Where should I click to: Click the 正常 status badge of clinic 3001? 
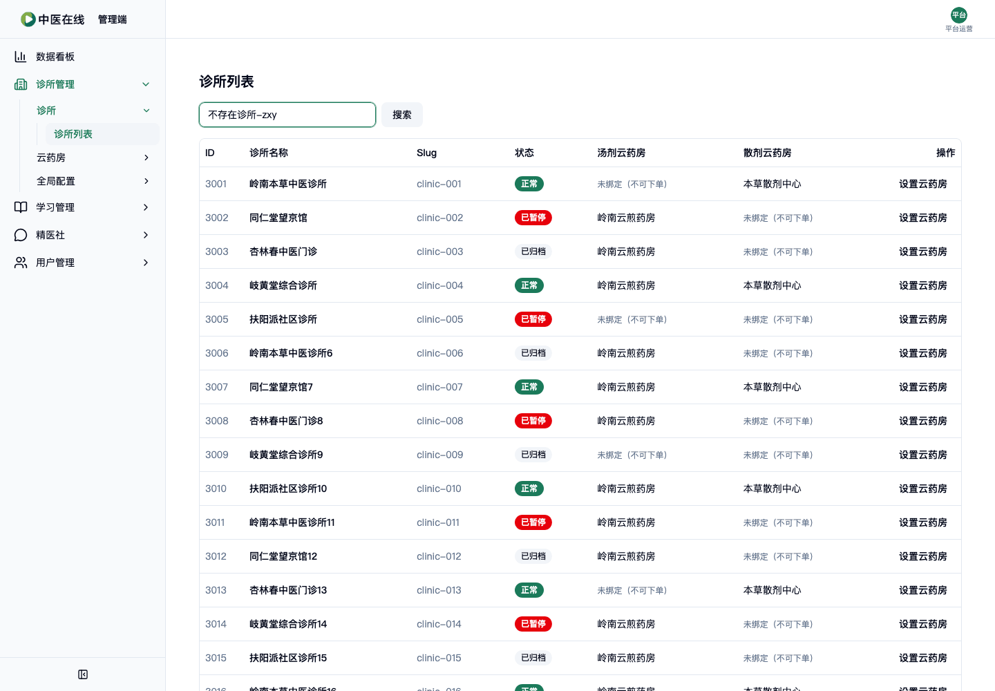tap(529, 184)
